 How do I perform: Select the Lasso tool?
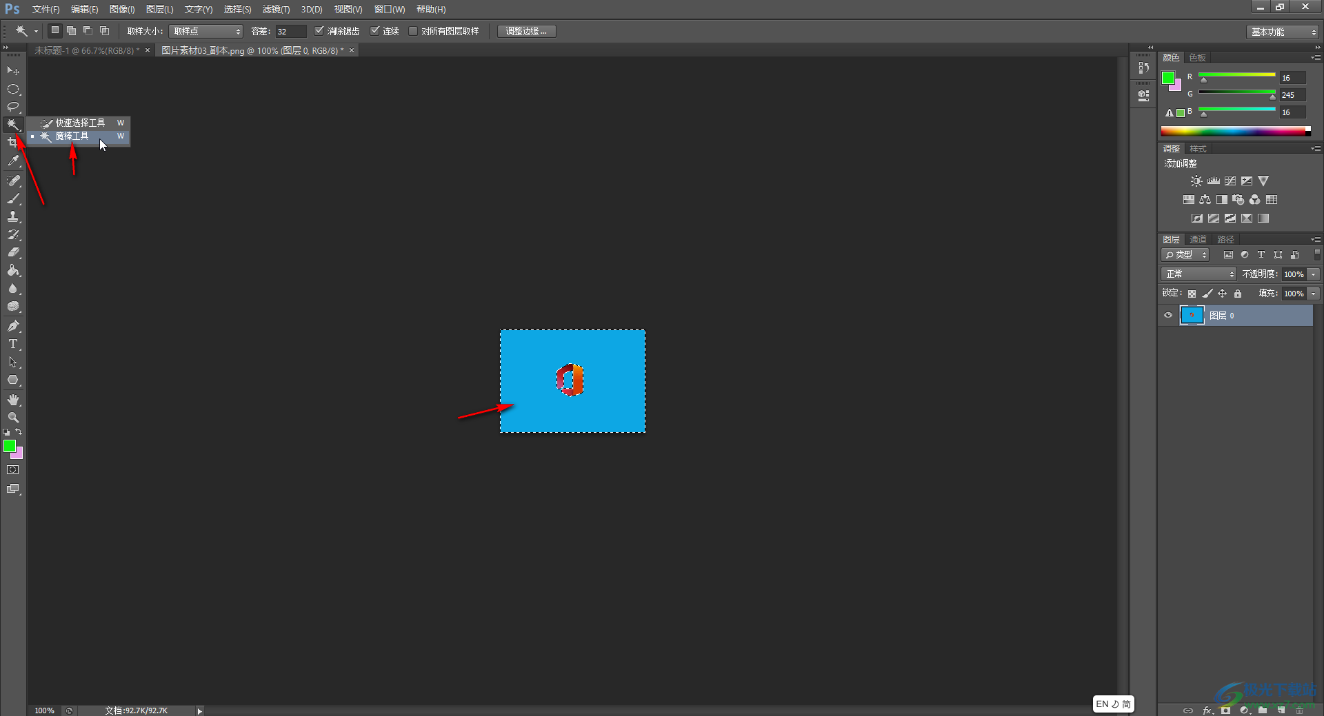pos(13,107)
